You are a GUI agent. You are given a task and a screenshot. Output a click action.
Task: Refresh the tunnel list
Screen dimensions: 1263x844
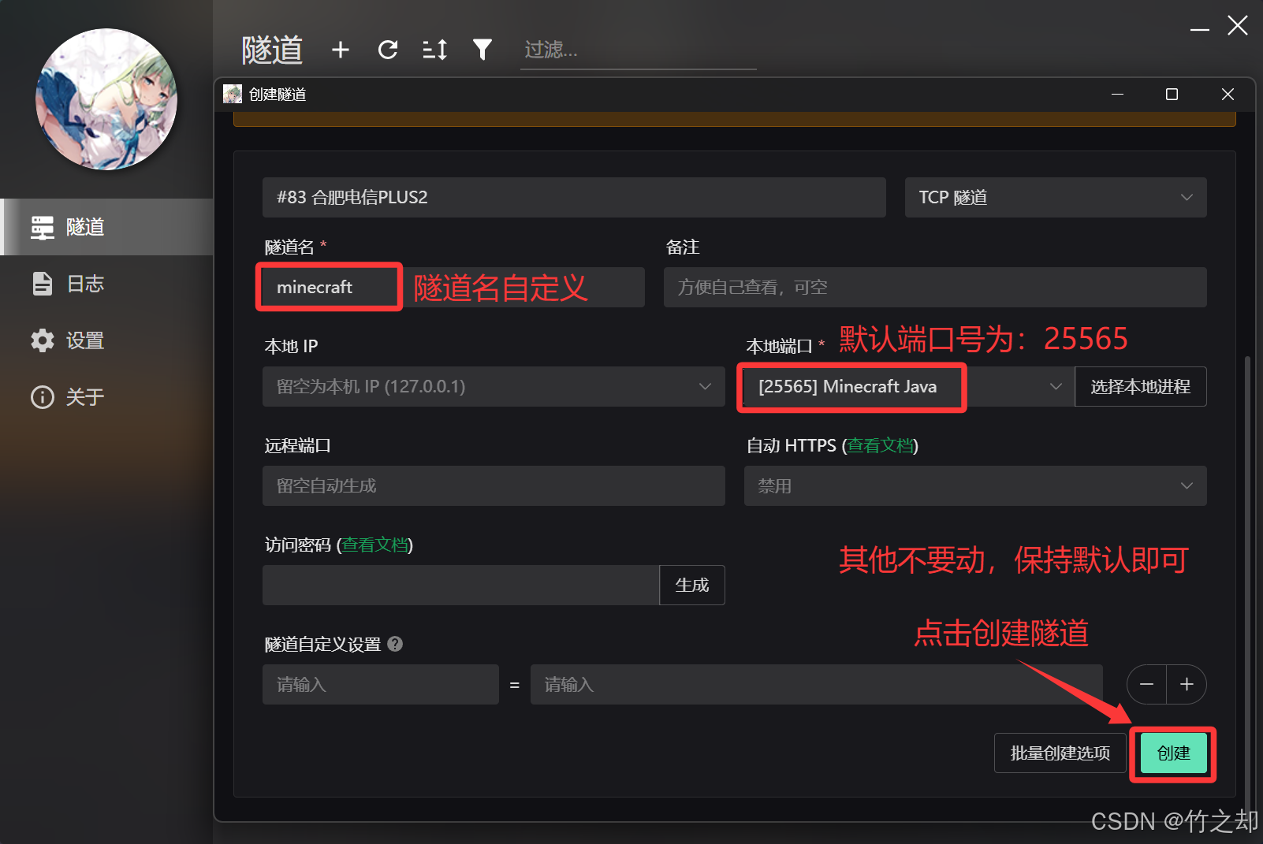[387, 50]
